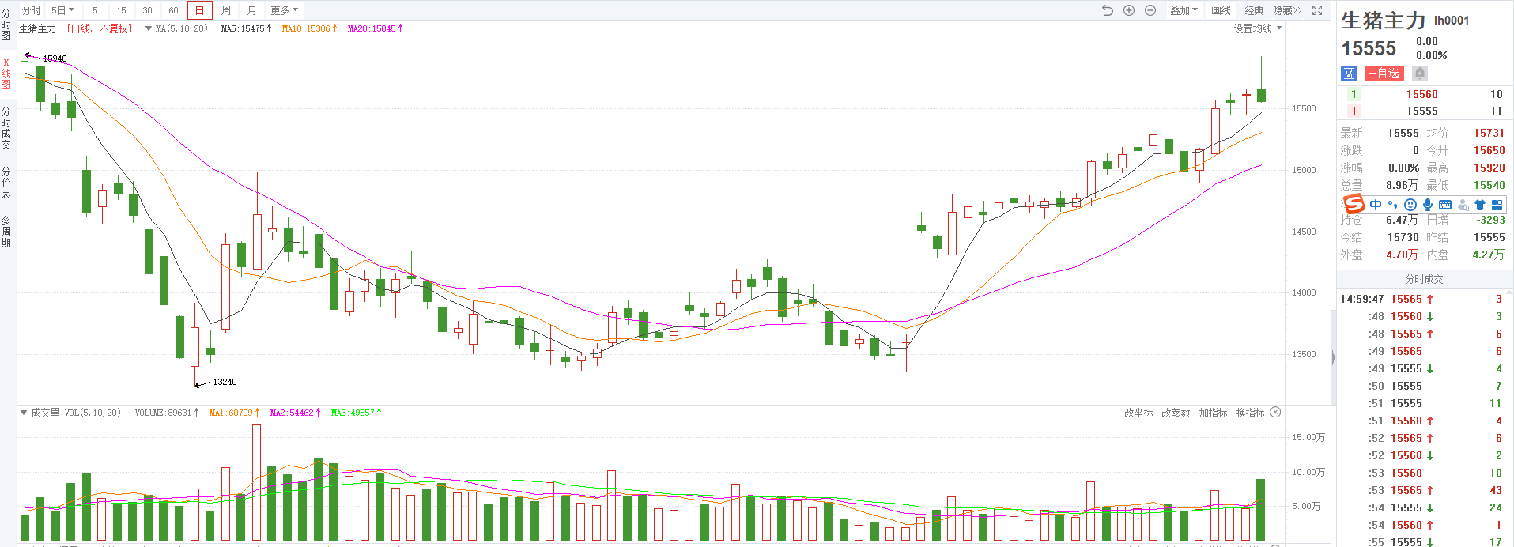Screen dimensions: 1514x547
Task: Switch to the 周 weekly period tab
Action: pos(226,10)
